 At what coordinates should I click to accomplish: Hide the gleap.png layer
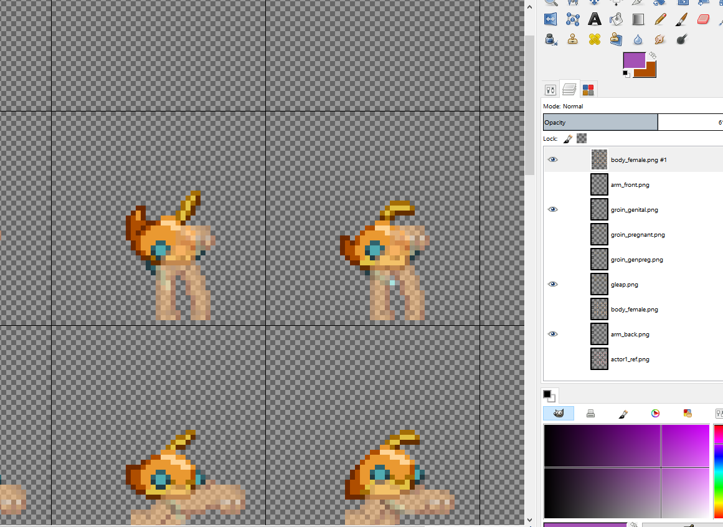pos(553,284)
